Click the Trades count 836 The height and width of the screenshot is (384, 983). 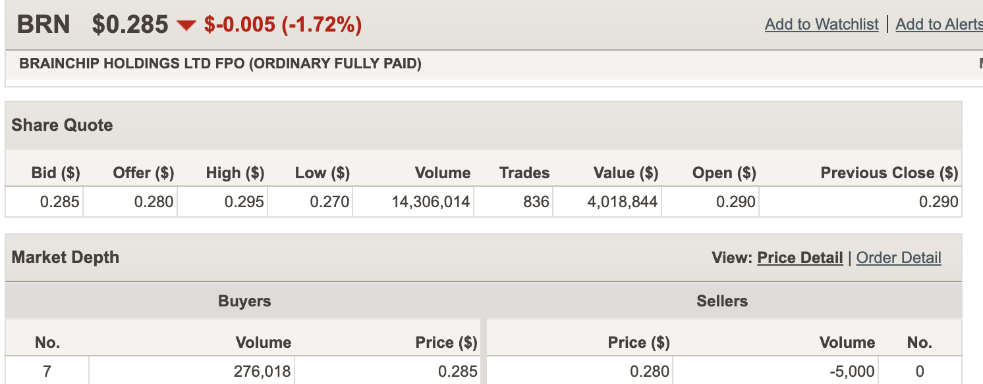click(536, 202)
